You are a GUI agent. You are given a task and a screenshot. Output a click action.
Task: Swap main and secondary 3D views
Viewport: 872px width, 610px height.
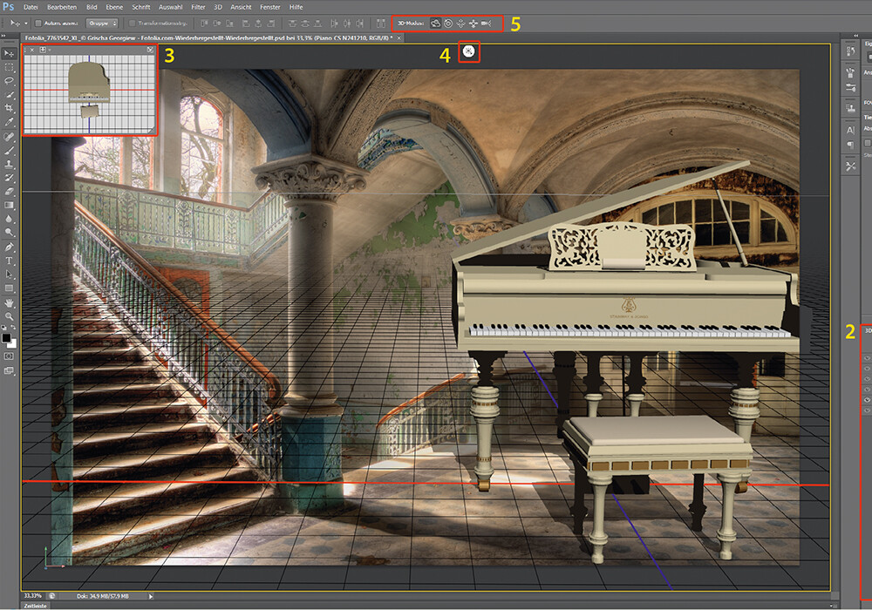click(150, 50)
